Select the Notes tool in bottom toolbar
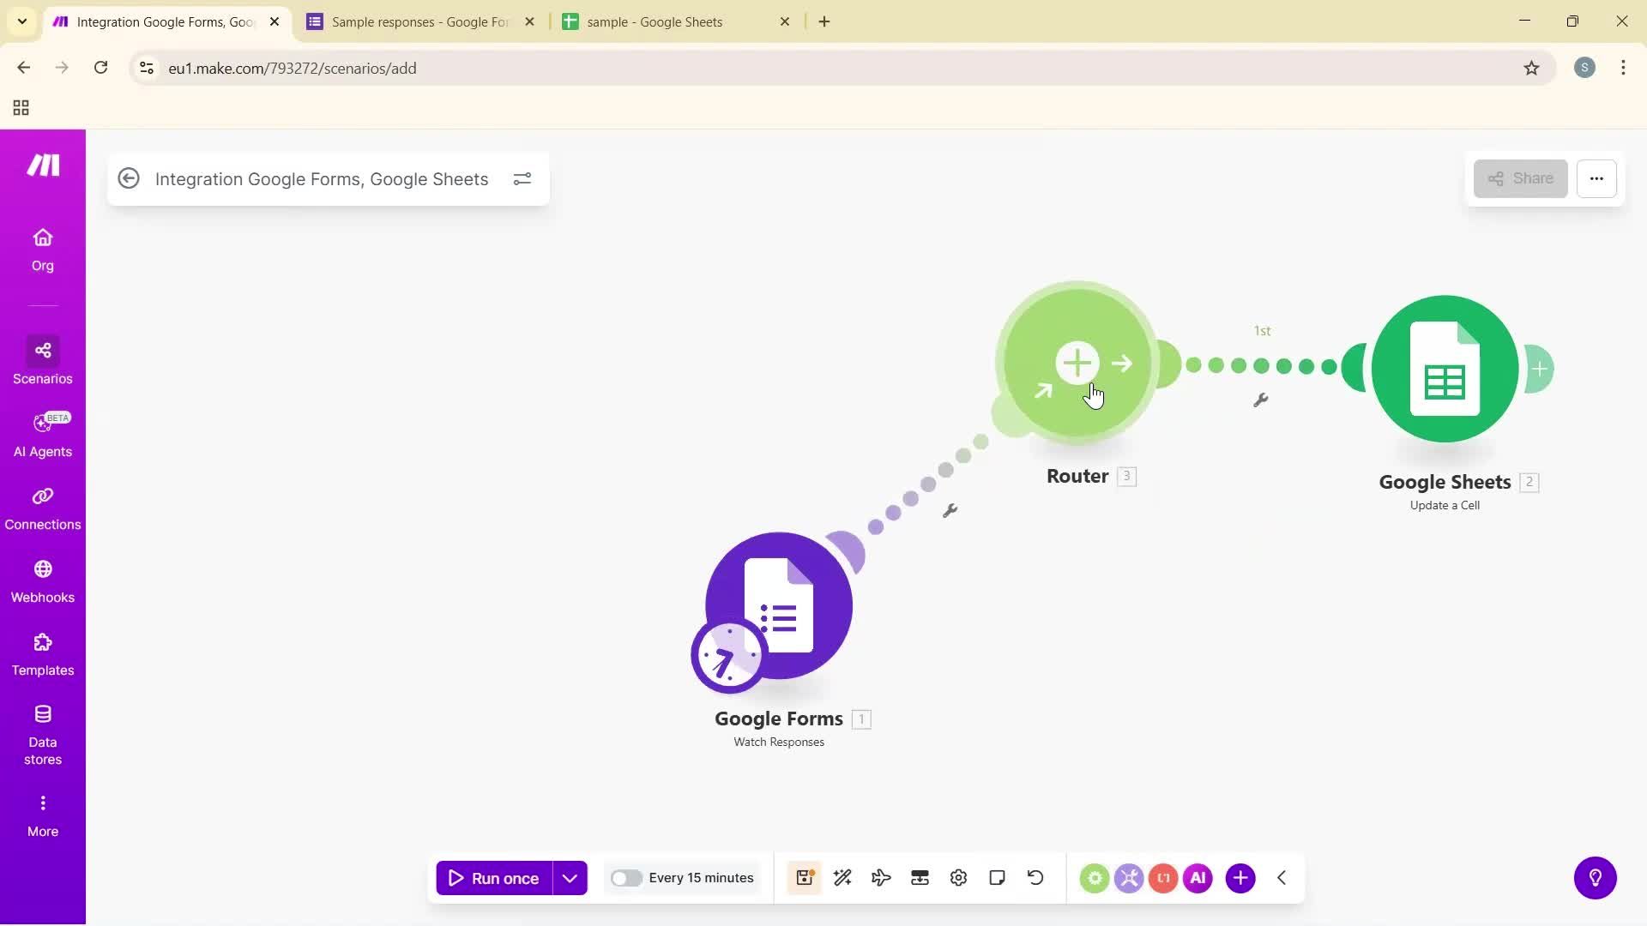1647x926 pixels. click(x=997, y=877)
